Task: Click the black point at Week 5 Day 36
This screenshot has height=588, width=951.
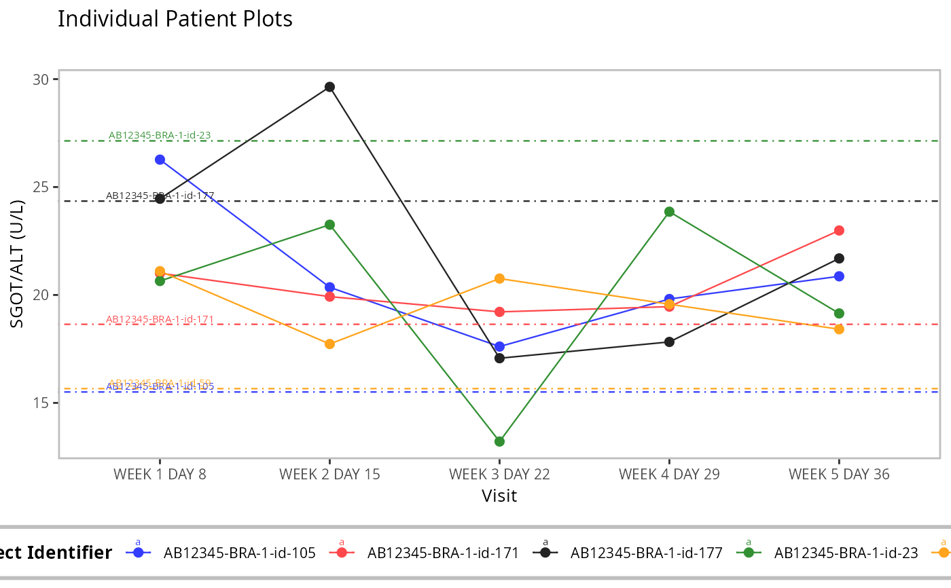Action: pyautogui.click(x=839, y=258)
